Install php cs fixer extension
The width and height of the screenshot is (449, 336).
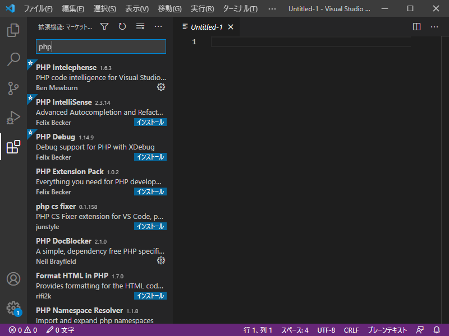[150, 226]
